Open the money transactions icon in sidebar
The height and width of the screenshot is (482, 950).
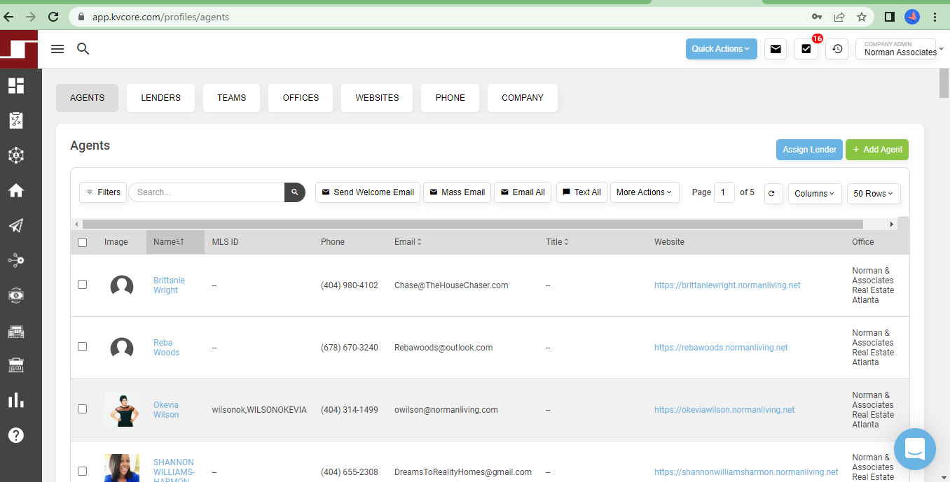(x=16, y=295)
